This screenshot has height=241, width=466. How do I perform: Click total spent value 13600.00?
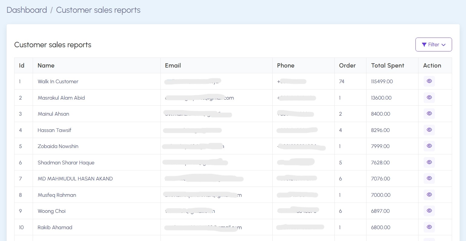(381, 98)
